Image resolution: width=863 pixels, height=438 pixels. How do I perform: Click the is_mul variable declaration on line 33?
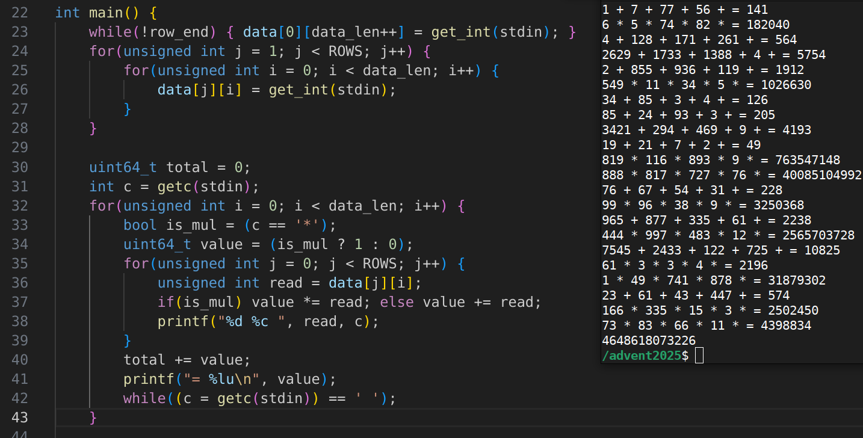182,225
